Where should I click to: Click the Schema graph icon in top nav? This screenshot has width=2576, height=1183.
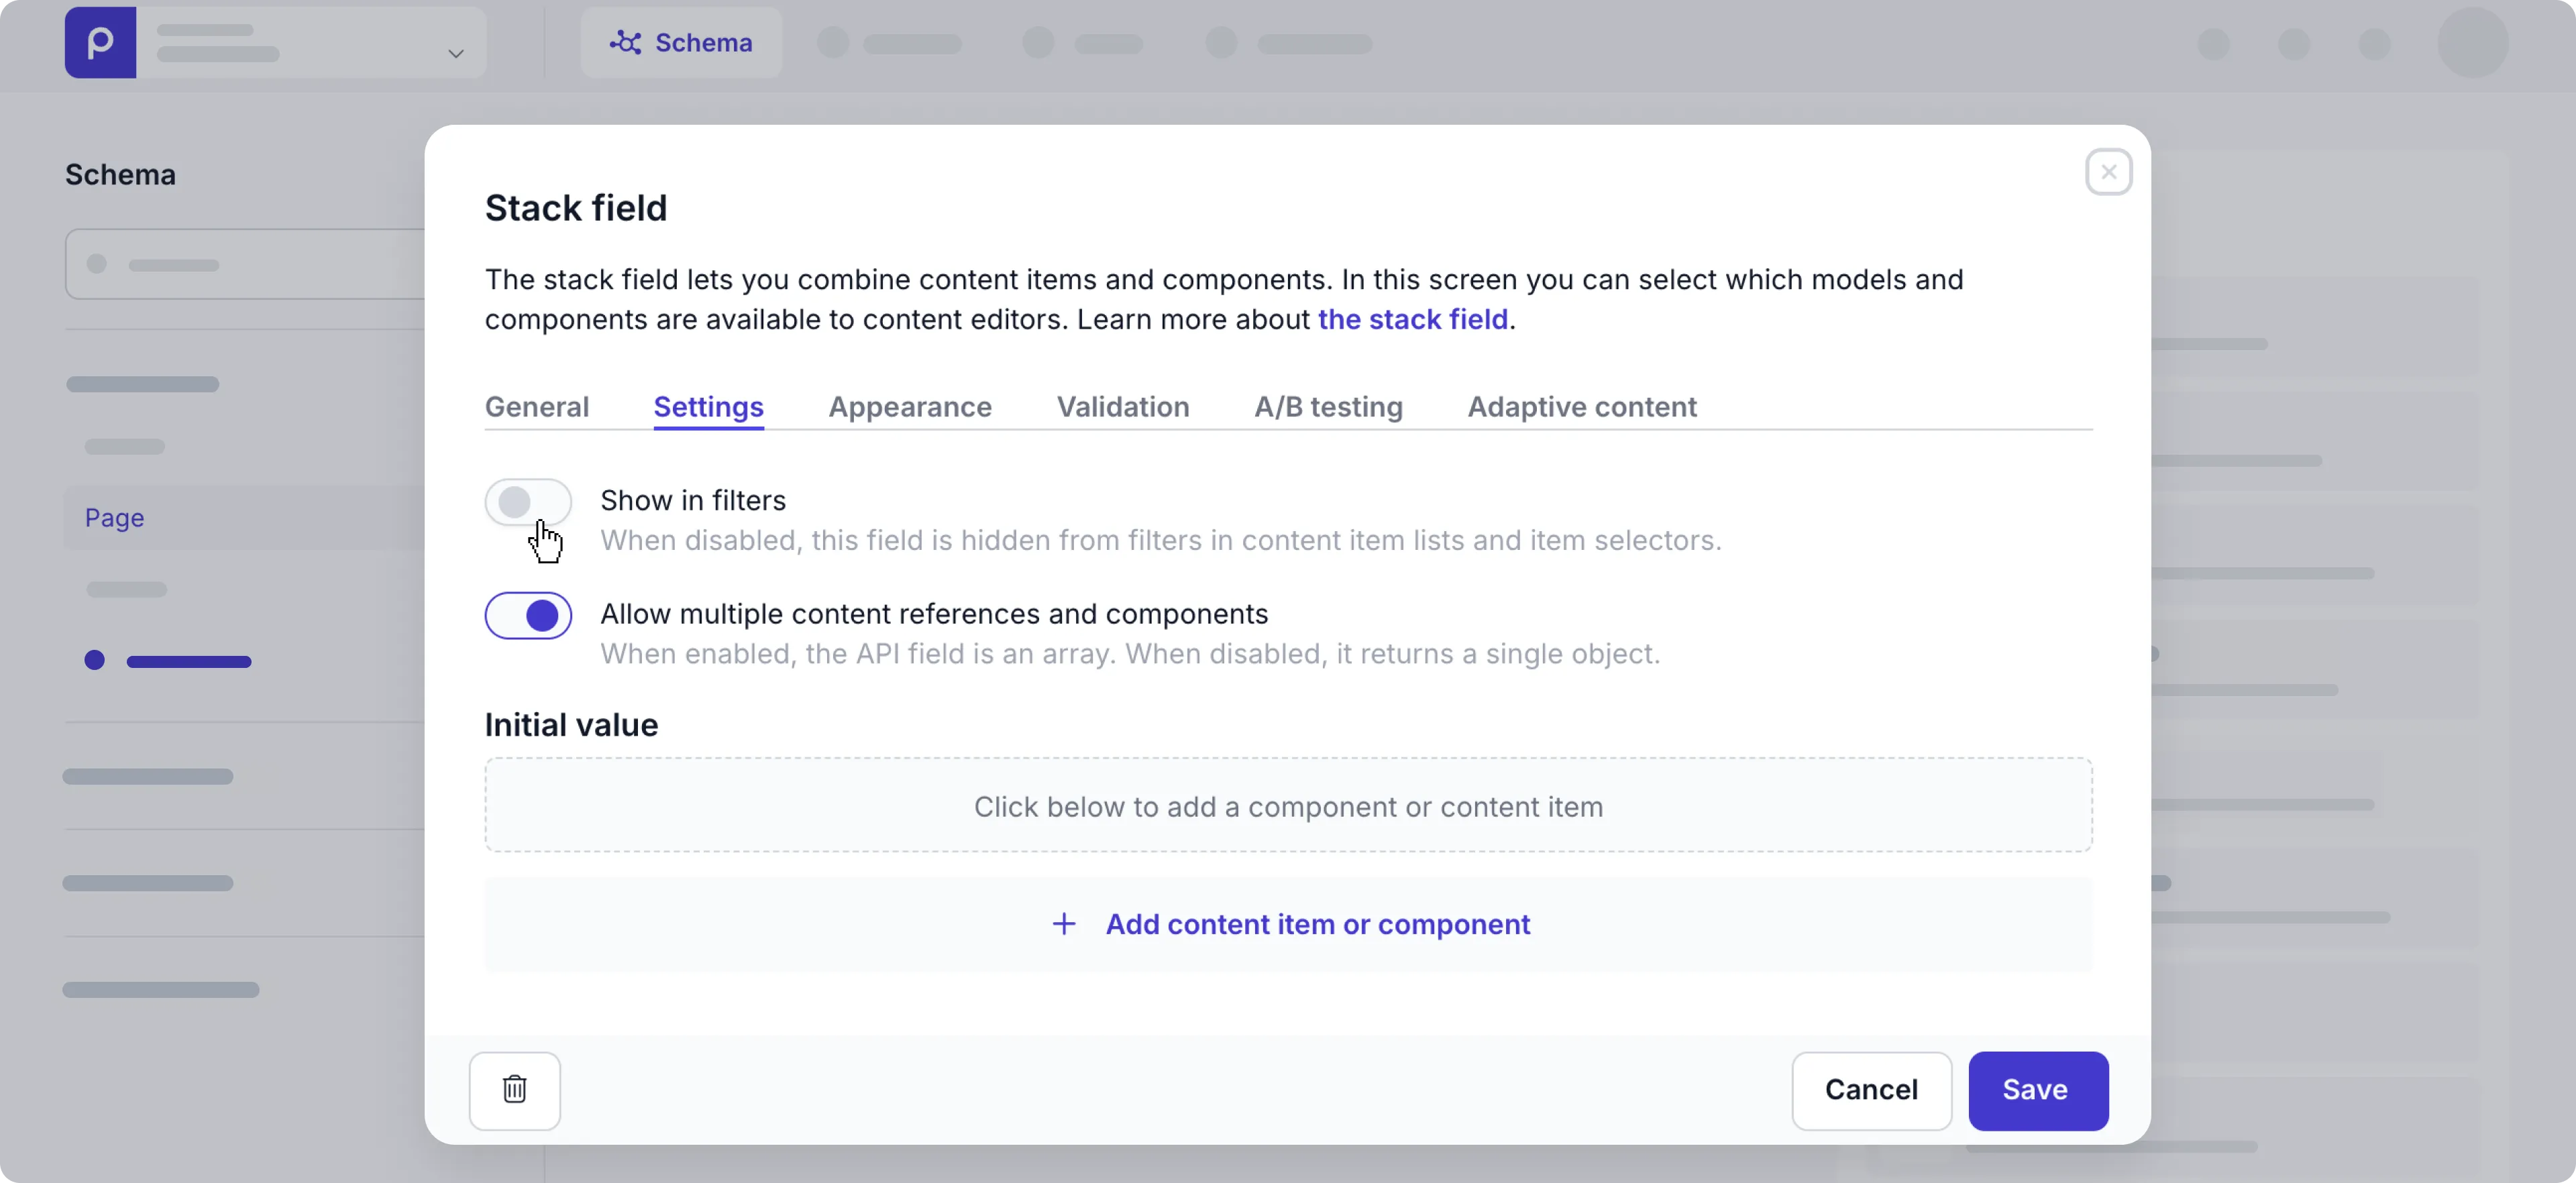point(625,42)
